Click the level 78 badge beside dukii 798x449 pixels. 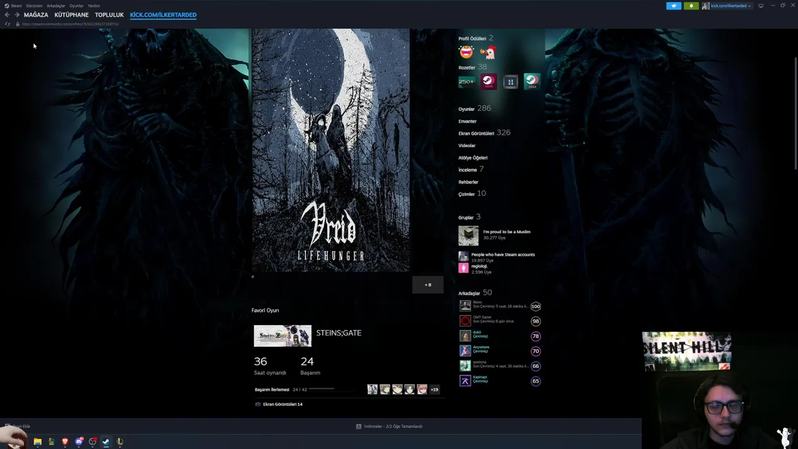point(536,336)
